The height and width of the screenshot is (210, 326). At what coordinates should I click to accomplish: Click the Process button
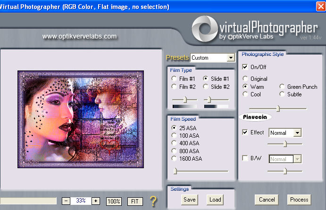coord(299,200)
